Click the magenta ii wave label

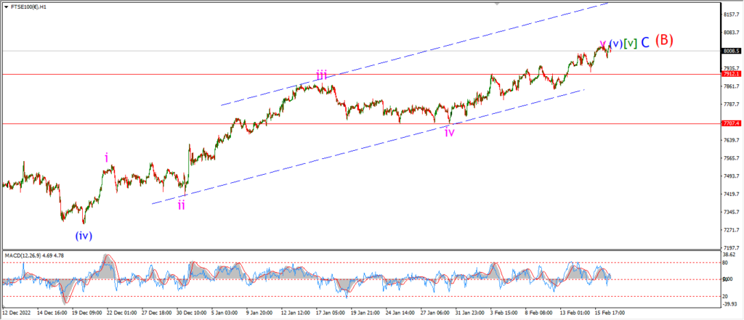click(x=182, y=205)
